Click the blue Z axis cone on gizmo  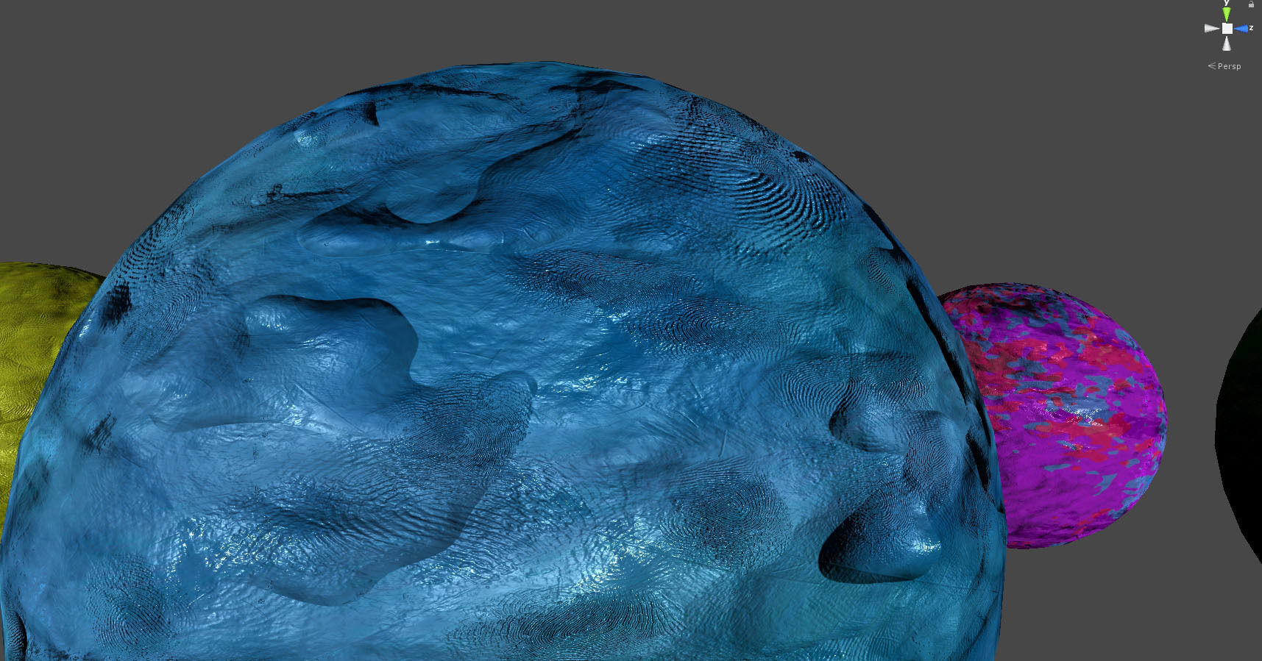point(1241,29)
